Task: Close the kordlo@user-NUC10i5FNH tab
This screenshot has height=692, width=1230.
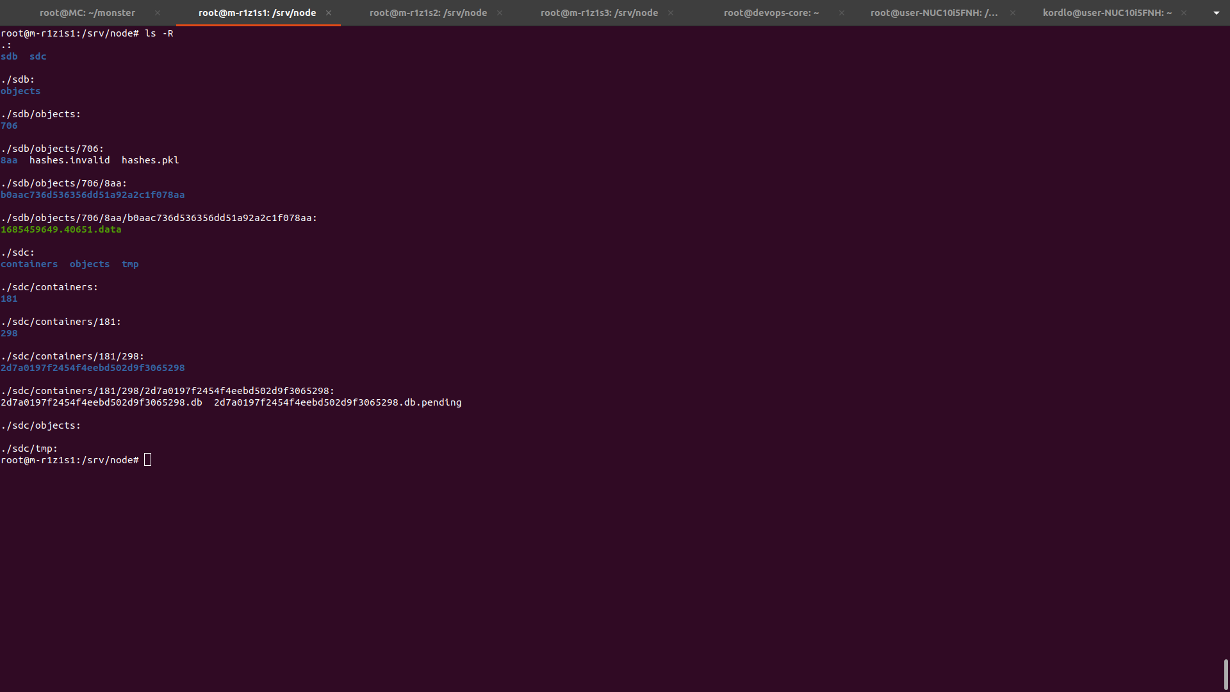Action: coord(1184,13)
